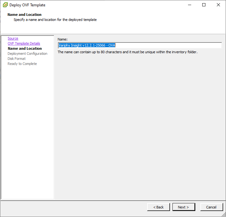Click the 80 characters name hint text
Viewport: 226px width, 217px height.
128,52
